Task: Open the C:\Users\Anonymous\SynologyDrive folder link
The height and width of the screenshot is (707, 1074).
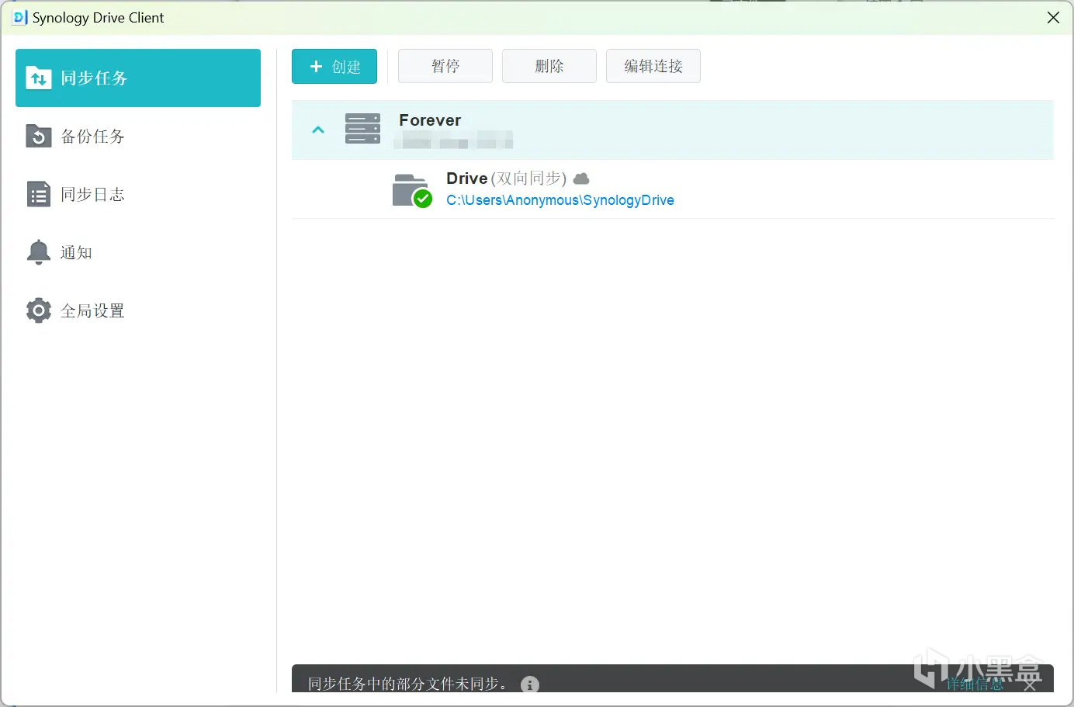Action: 560,200
